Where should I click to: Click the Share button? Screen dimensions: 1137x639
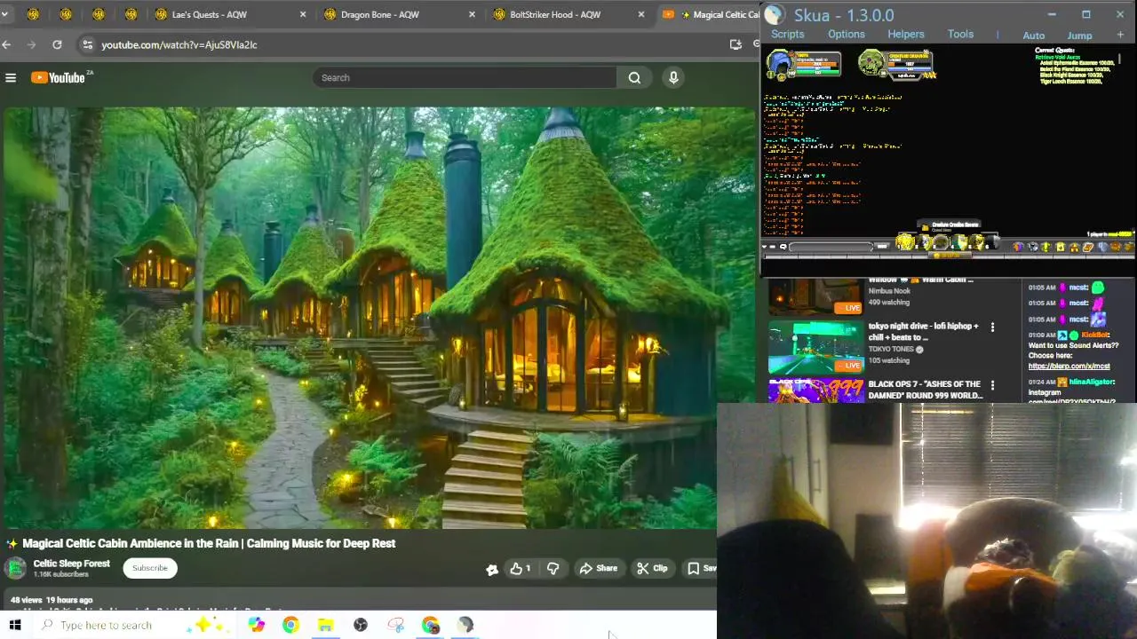tap(598, 568)
